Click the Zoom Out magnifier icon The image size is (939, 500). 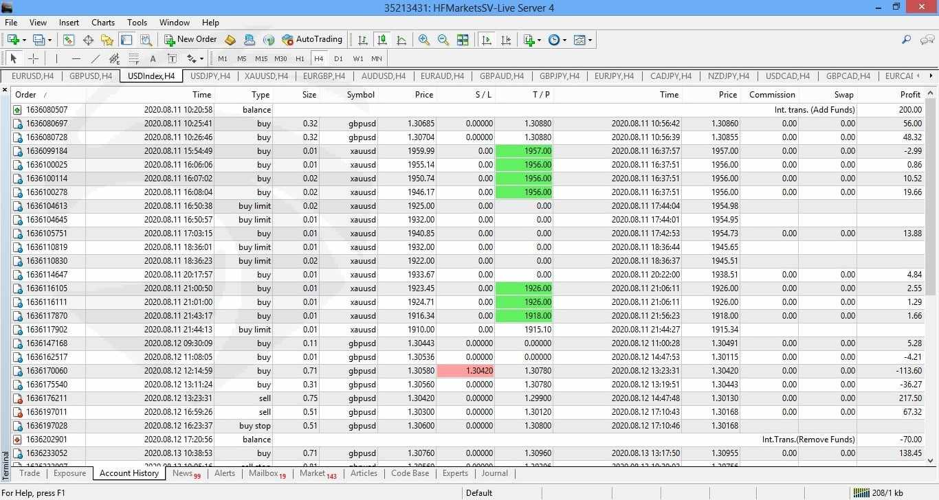pos(443,40)
